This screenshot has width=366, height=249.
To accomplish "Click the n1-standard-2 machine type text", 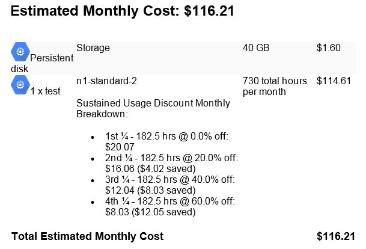I will point(106,81).
